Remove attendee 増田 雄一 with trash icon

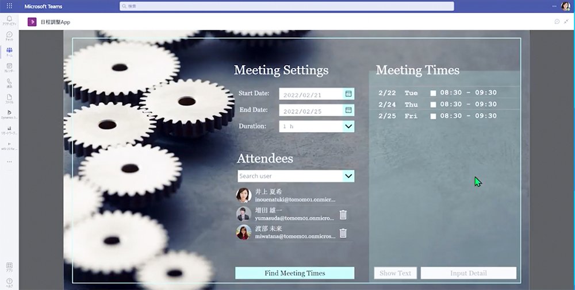343,215
